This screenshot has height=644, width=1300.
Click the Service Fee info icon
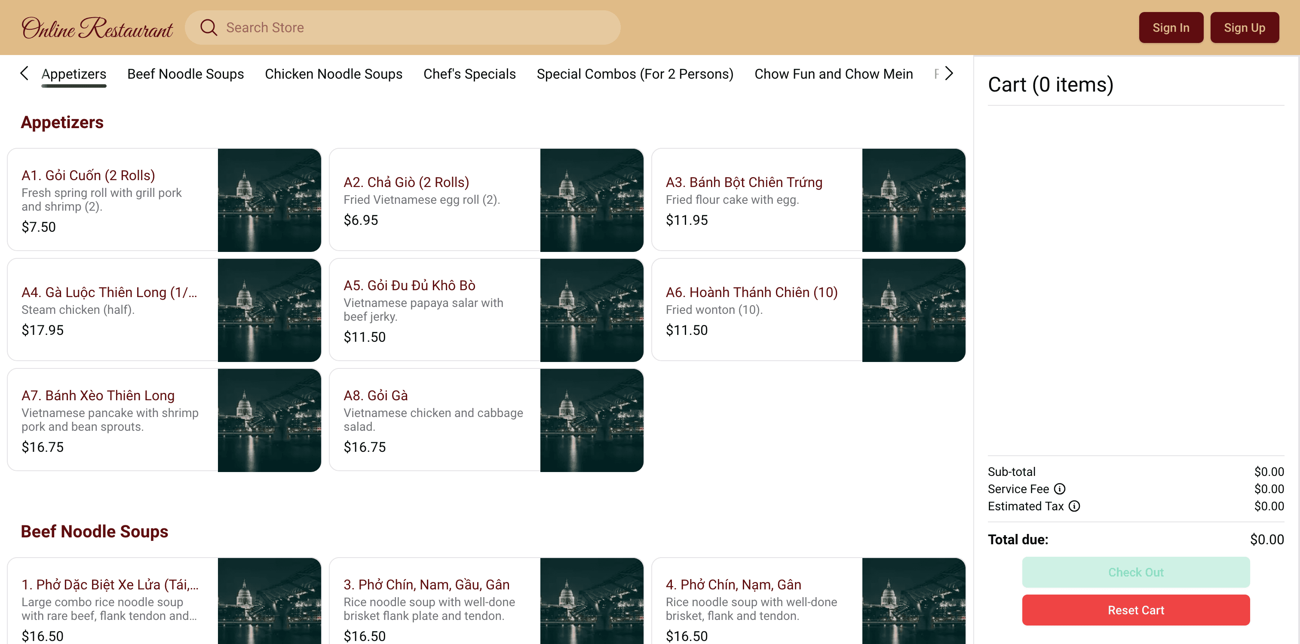(1060, 488)
